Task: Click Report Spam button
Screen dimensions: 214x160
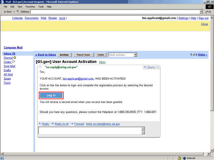Action: (x=83, y=55)
